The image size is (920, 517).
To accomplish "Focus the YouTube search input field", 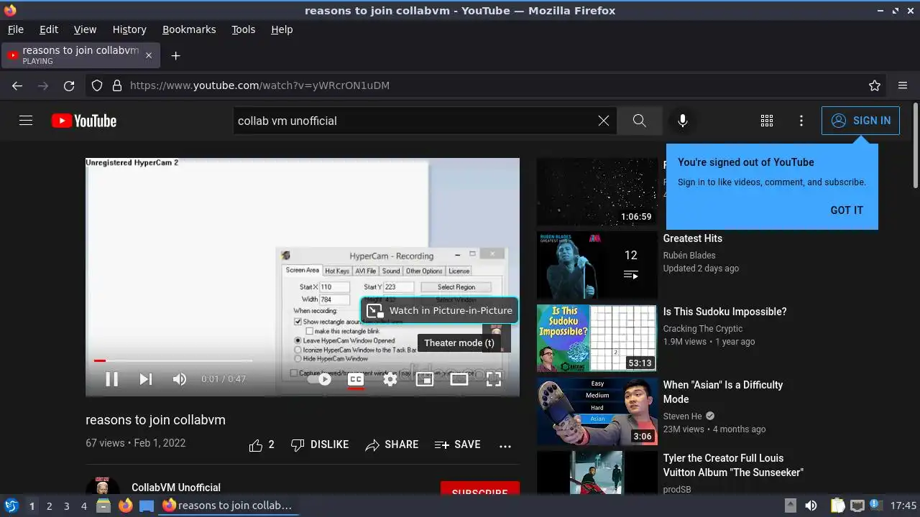I will pos(413,121).
